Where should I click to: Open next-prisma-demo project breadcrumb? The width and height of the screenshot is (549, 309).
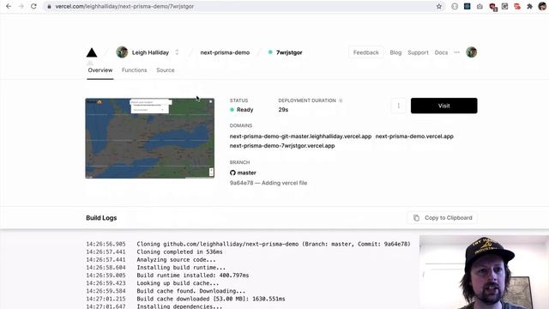225,52
